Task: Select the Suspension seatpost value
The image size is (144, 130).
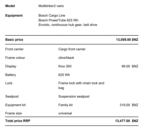Action: pos(74,97)
